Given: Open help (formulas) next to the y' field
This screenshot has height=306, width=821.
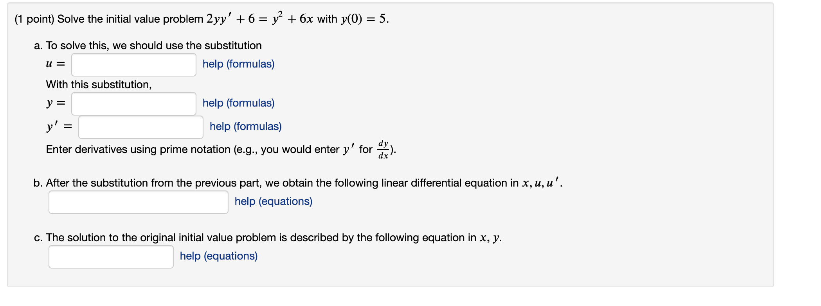Looking at the screenshot, I should pos(245,126).
